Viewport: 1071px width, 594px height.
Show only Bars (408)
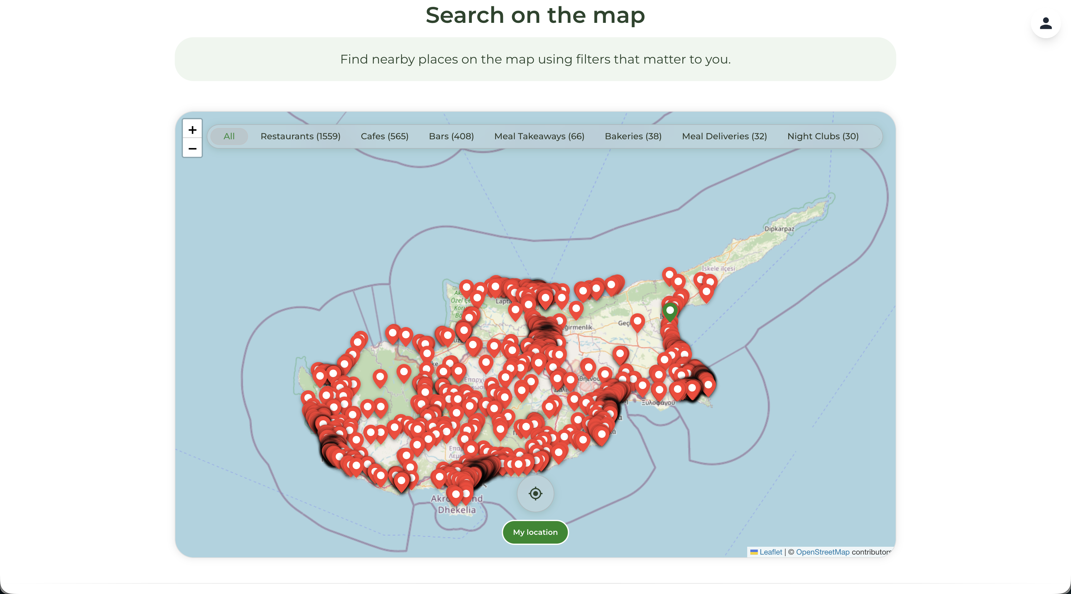tap(451, 136)
